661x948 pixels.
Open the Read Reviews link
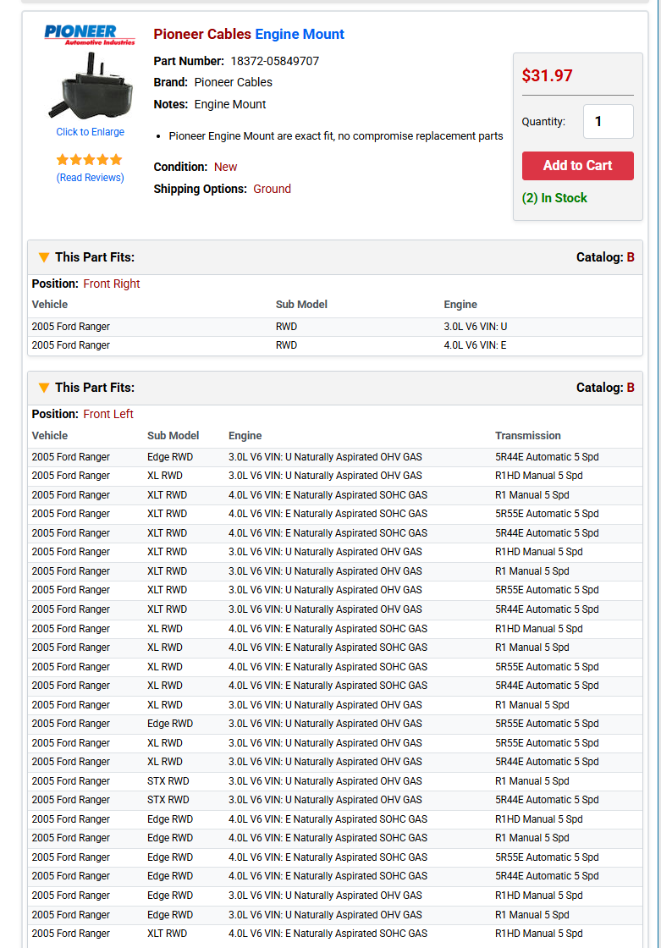tap(91, 178)
